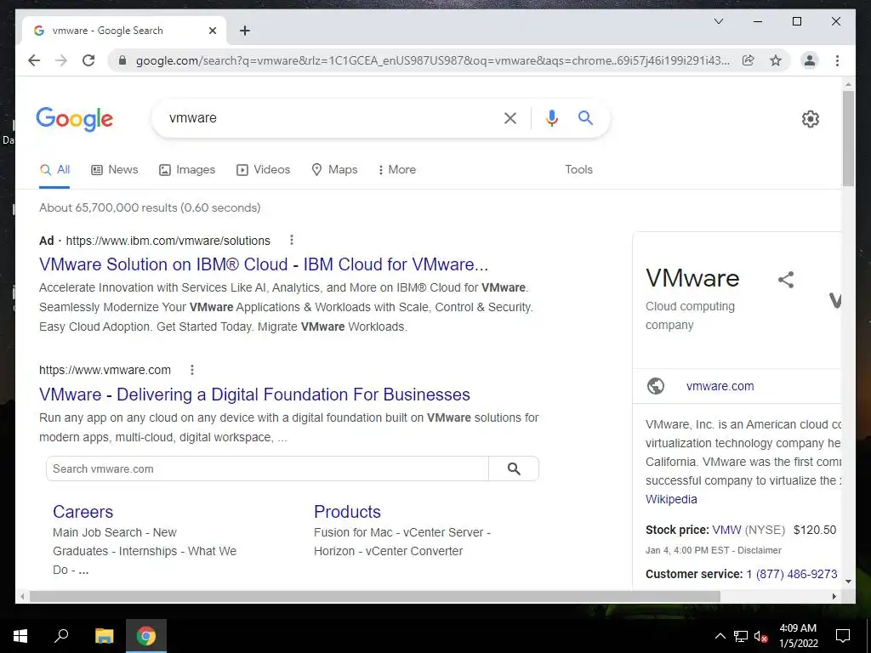The width and height of the screenshot is (871, 653).
Task: Click the vertical scrollbar thumb
Action: pos(848,139)
